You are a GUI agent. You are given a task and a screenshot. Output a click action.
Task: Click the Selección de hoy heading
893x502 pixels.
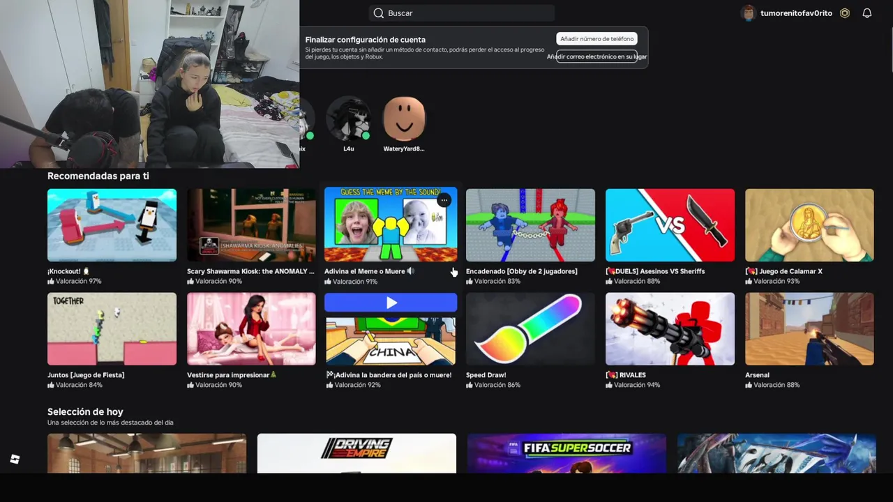coord(85,411)
